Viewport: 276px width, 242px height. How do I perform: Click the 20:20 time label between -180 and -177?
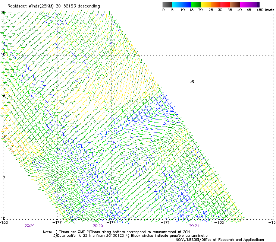click(29, 226)
